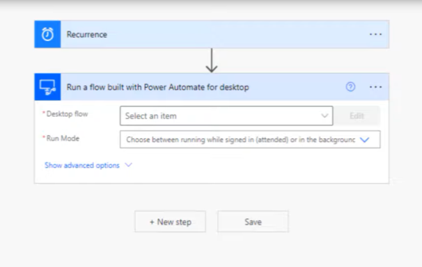Click the Run Mode selection field
The image size is (422, 267).
250,139
